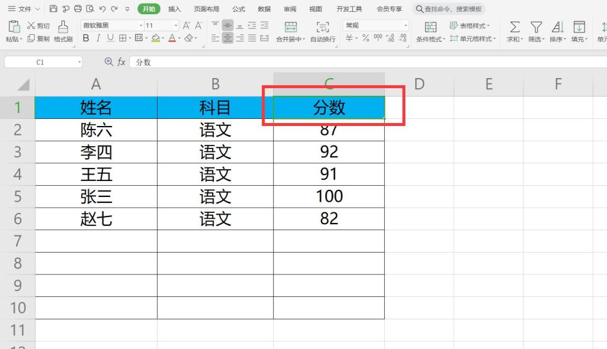607x349 pixels.
Task: Click the Sort (排序) icon
Action: click(557, 27)
